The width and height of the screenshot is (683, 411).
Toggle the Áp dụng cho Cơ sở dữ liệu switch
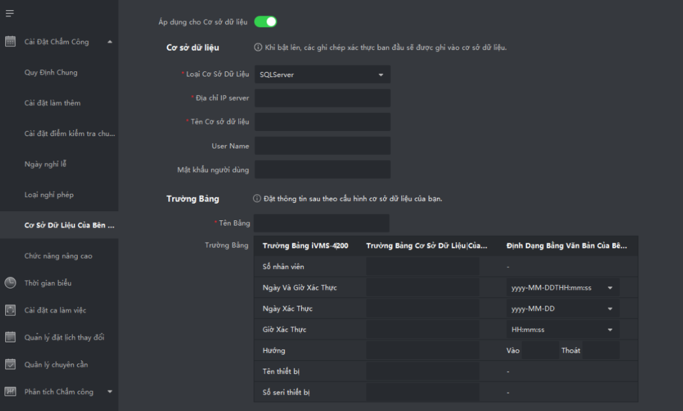(265, 22)
